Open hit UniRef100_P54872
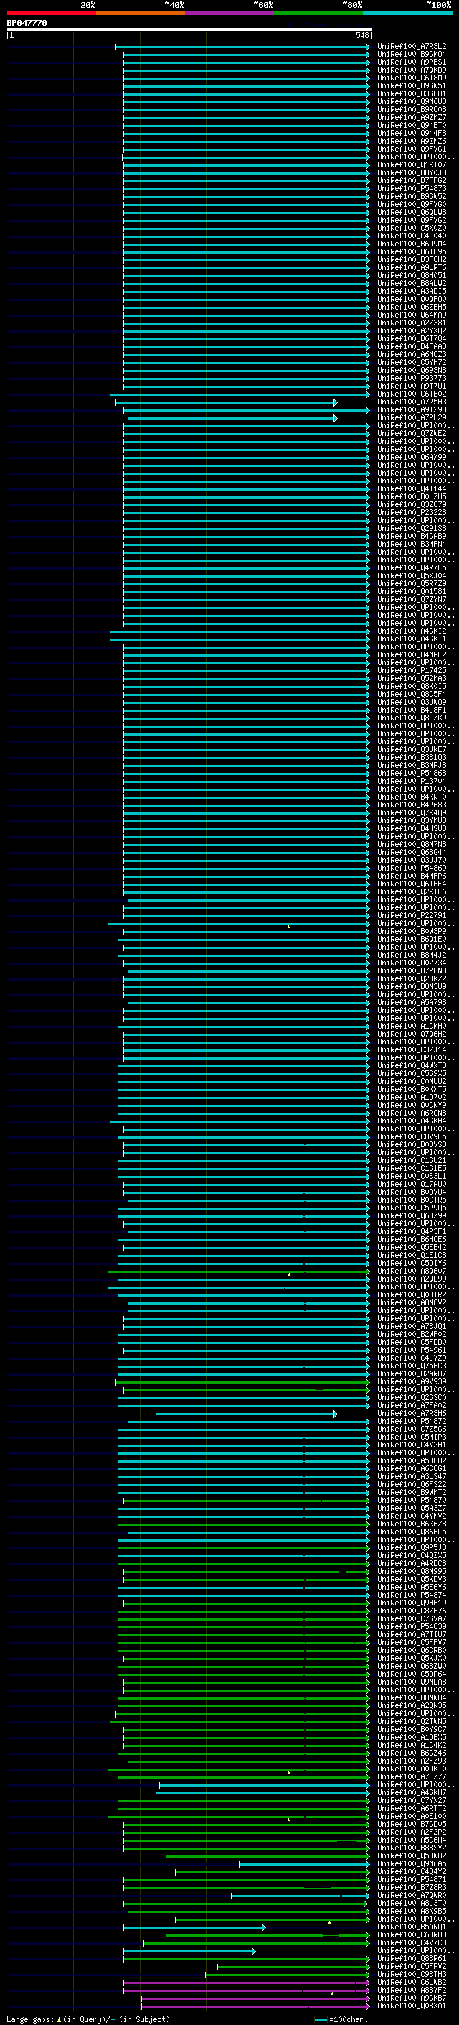Viewport: 459px width, 2025px height. (x=412, y=1422)
